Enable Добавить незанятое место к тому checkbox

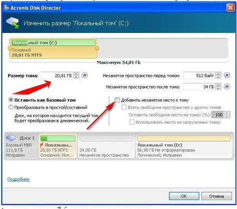pyautogui.click(x=117, y=100)
